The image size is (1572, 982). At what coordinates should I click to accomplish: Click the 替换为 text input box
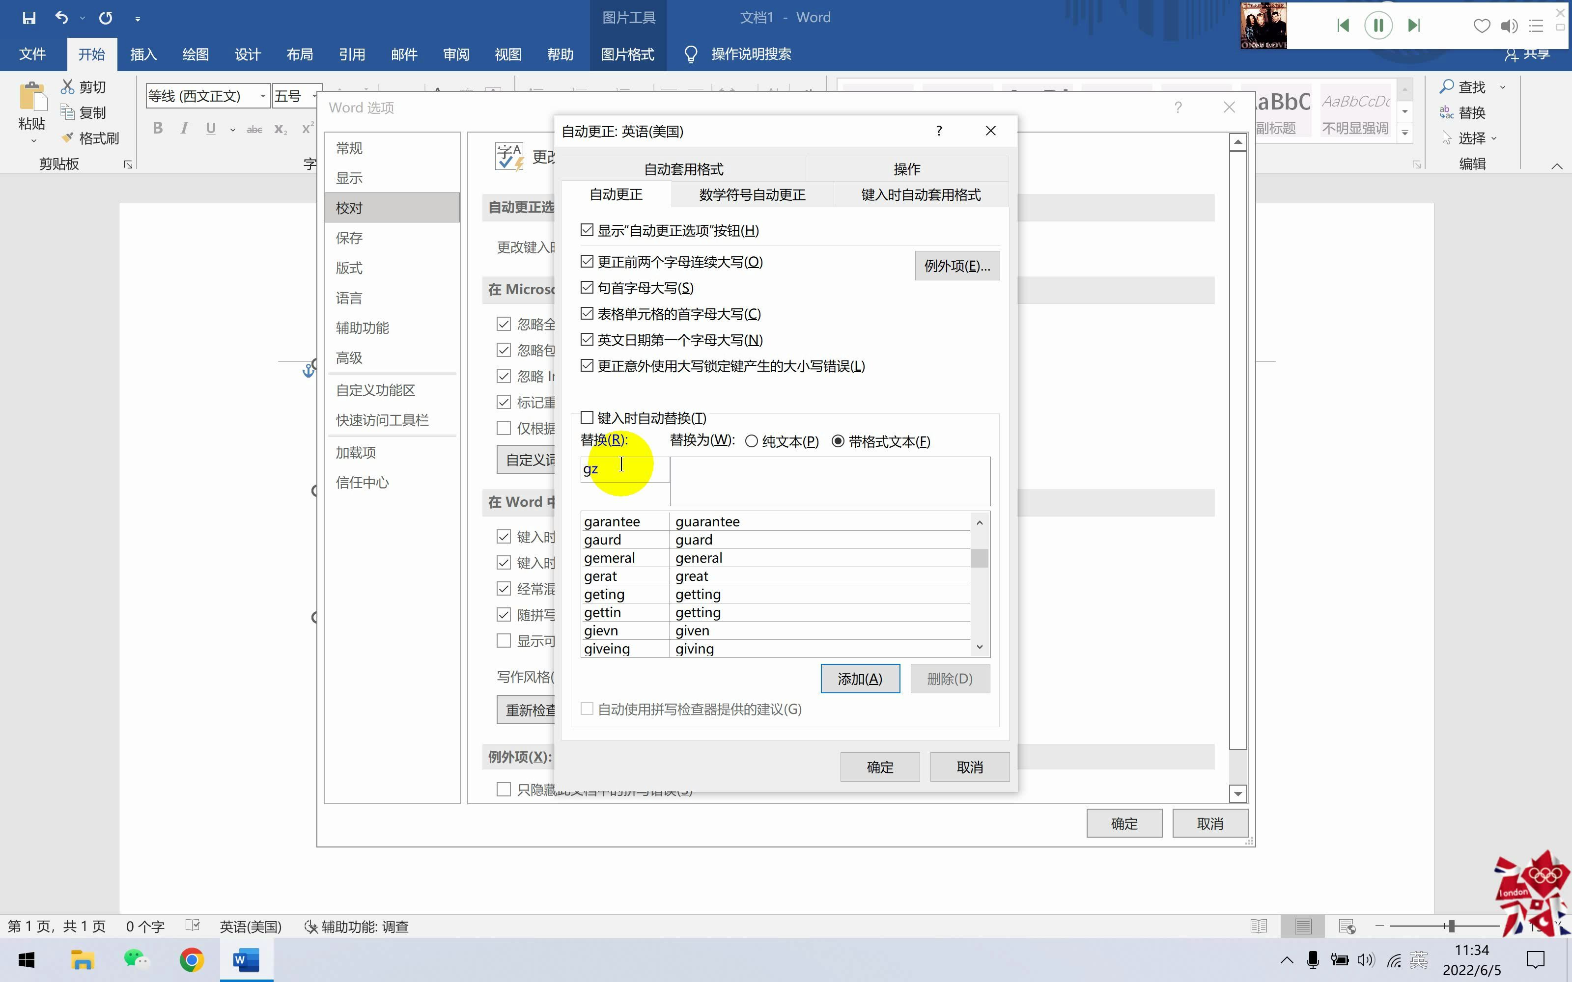[x=830, y=481]
